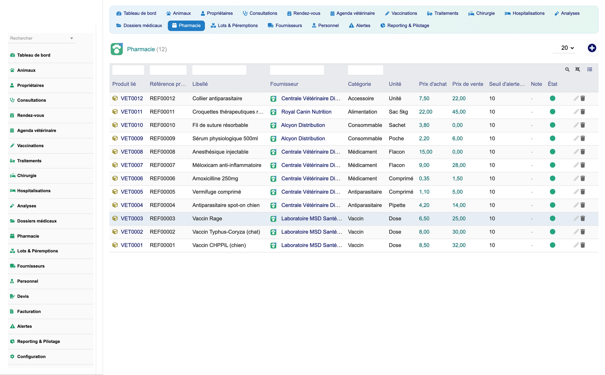
Task: Open the Dossiers médicaux tab
Action: (139, 26)
